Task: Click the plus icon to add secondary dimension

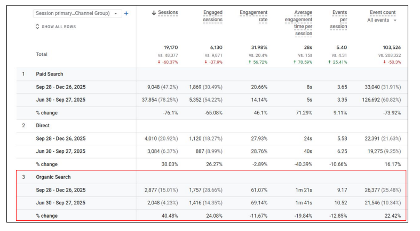Action: click(126, 13)
